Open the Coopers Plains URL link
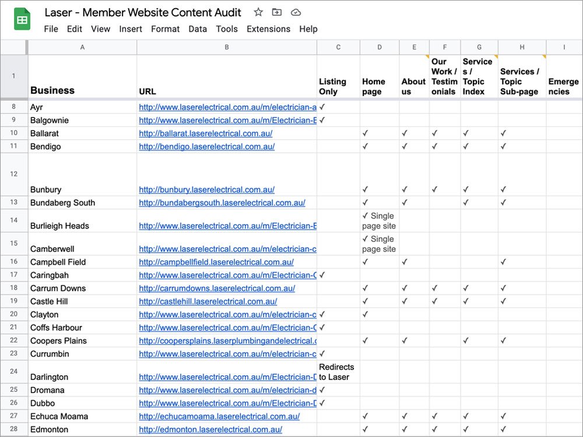Screen dimensions: 583x437 (227, 341)
